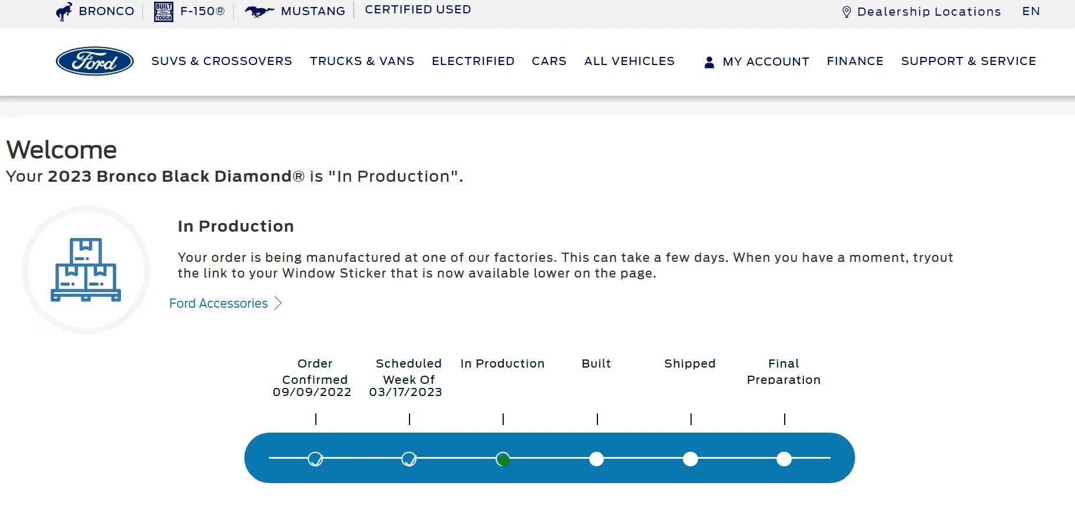1075x511 pixels.
Task: Open the F-150 link
Action: coord(202,12)
